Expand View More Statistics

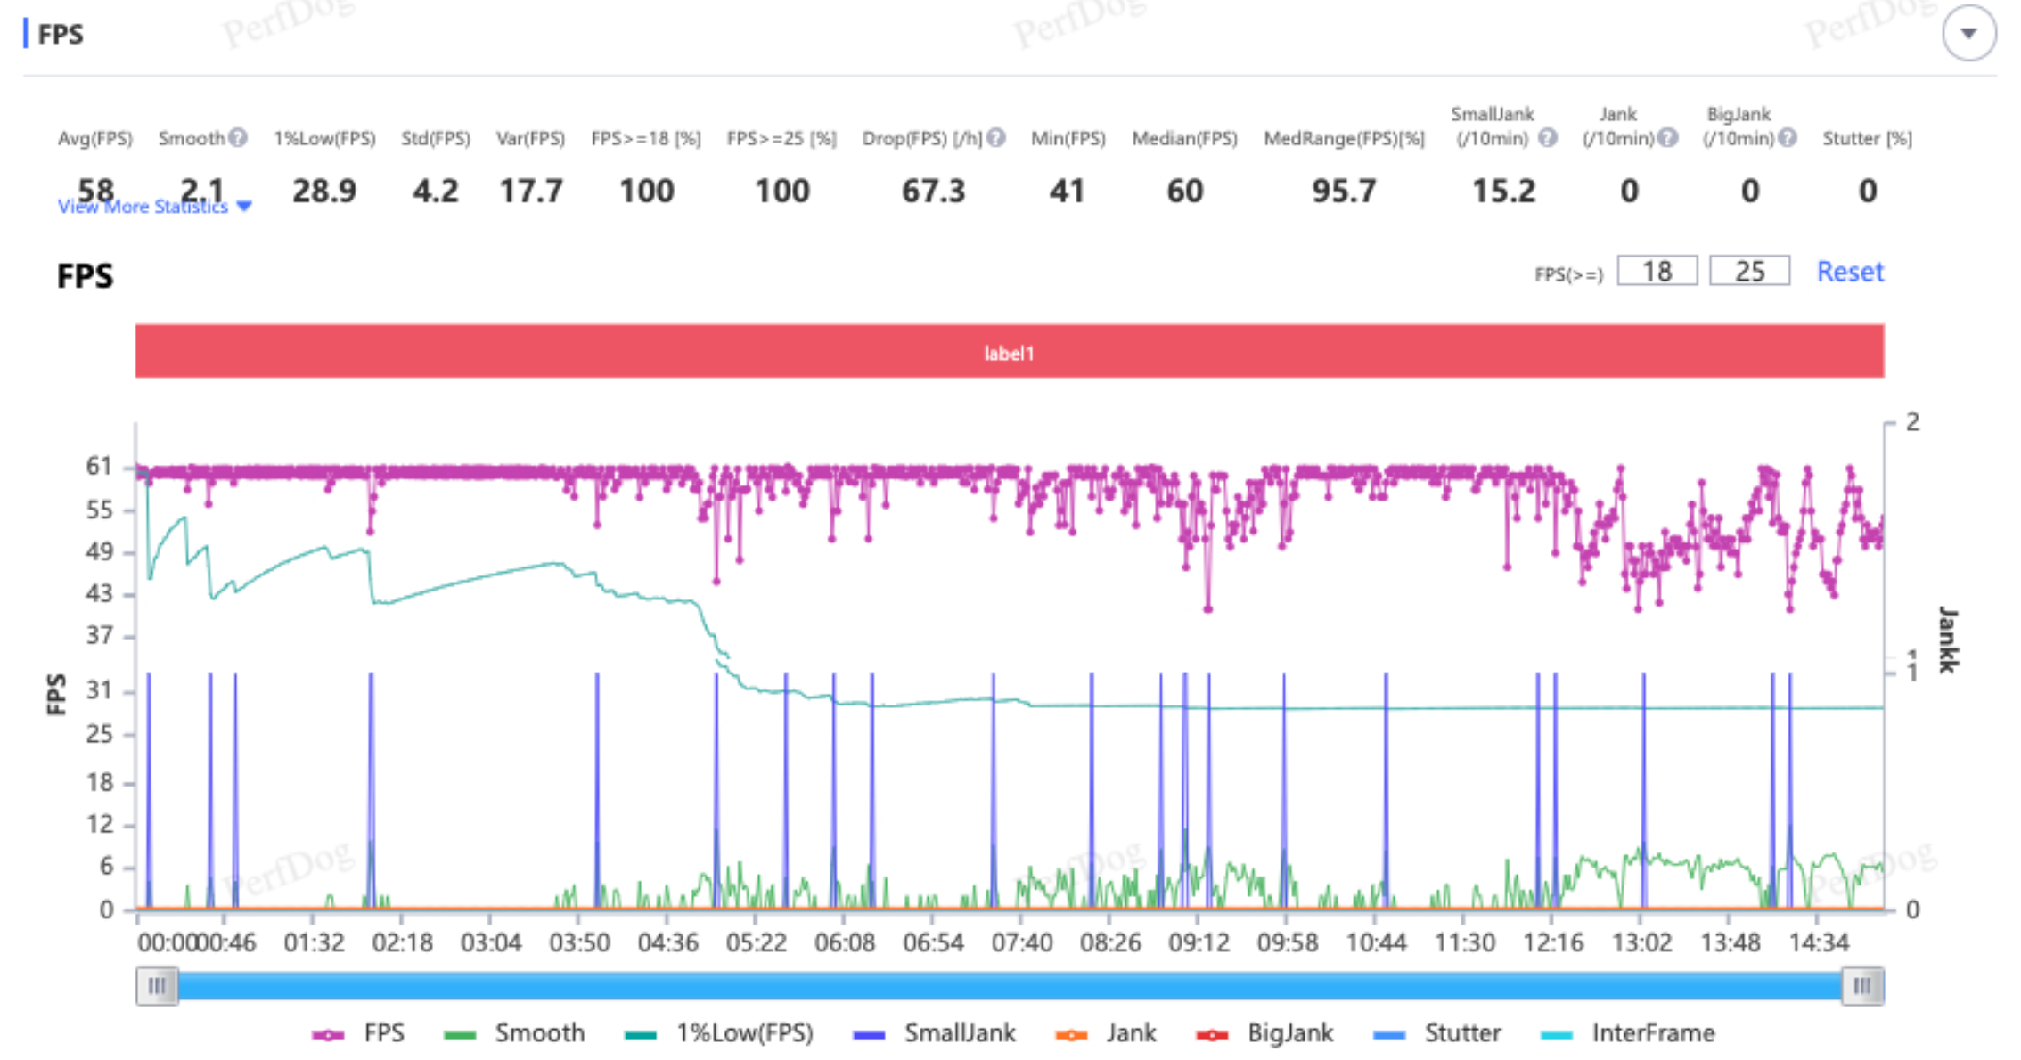click(x=155, y=207)
